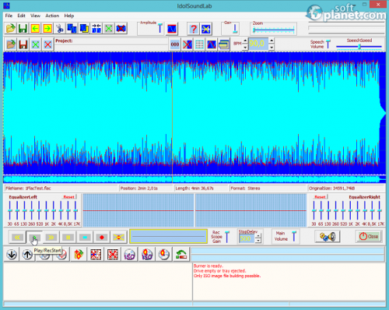Viewport: 389px width, 310px height.
Task: Click the red-crossed blue square icon
Action: [187, 44]
